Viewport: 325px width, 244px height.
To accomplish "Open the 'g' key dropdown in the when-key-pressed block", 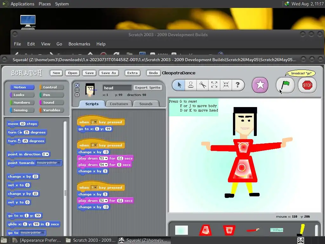I will click(94, 122).
